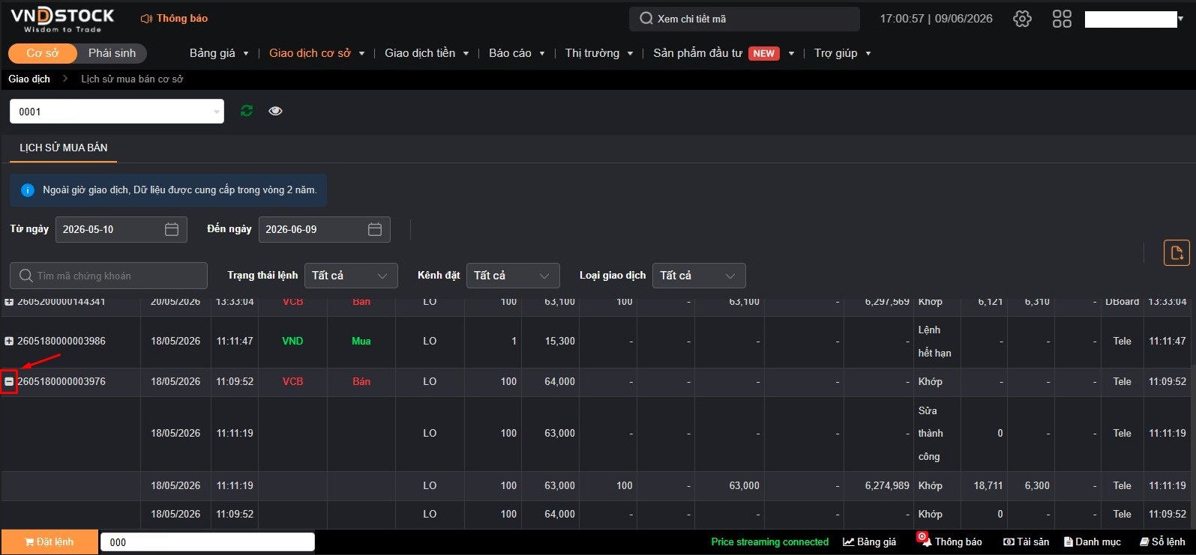
Task: Click the export file icon
Action: [x=1177, y=252]
